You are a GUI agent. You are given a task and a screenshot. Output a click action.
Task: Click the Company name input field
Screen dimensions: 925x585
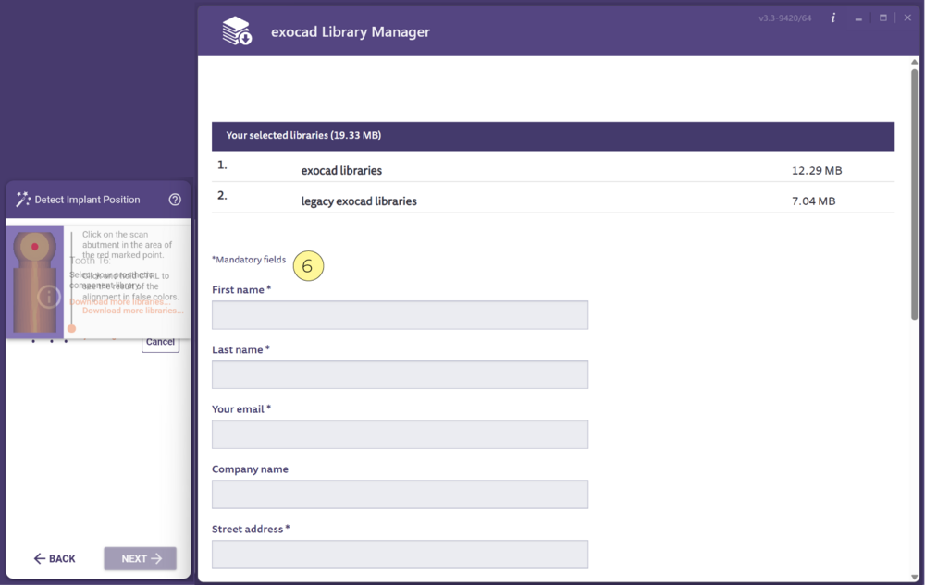tap(400, 494)
